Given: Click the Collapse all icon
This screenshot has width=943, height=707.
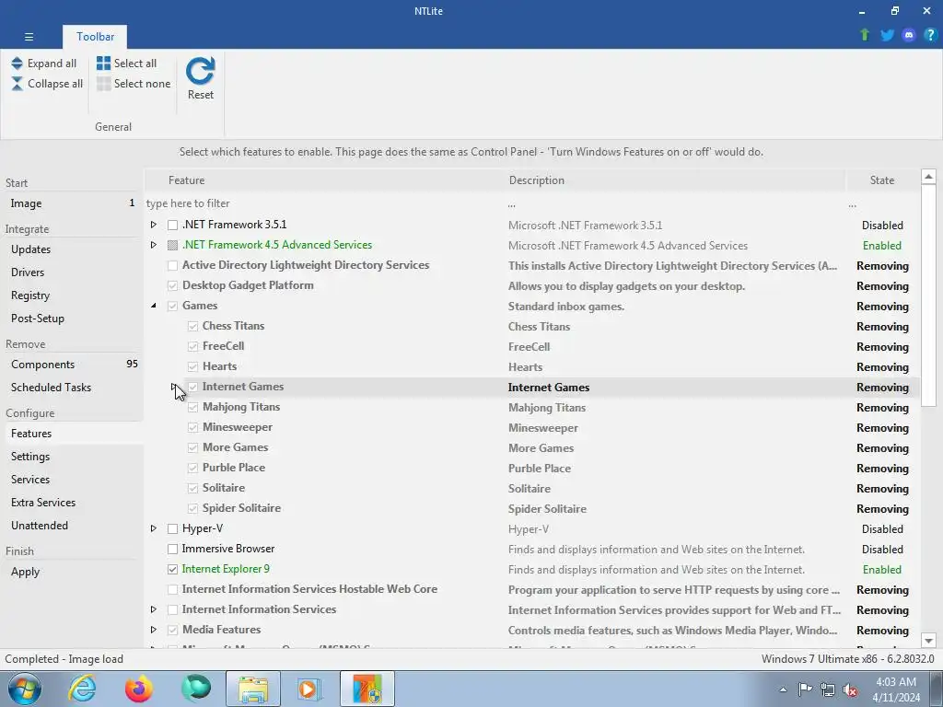Looking at the screenshot, I should (17, 84).
